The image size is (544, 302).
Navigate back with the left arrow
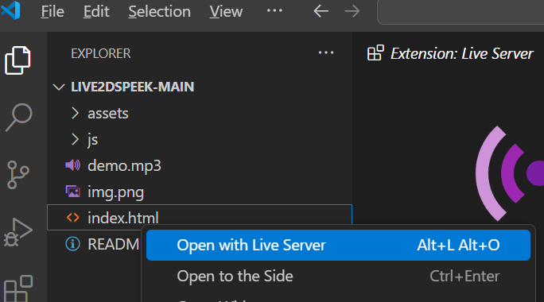pos(321,11)
